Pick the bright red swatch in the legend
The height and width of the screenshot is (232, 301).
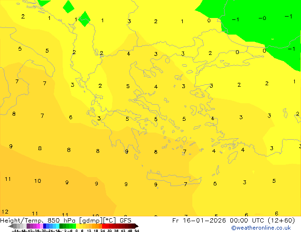click(x=103, y=226)
